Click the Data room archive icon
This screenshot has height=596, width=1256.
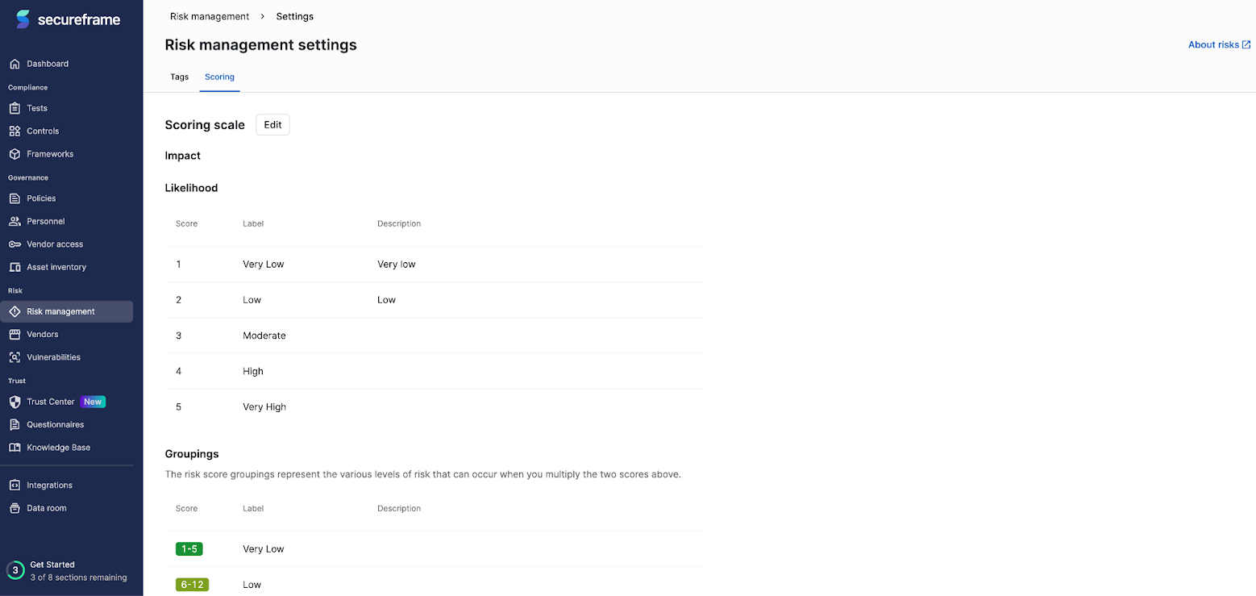[15, 508]
